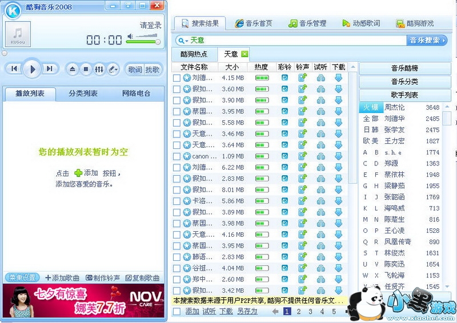Tick the checkbox for the 卡洛 song

click(x=177, y=201)
